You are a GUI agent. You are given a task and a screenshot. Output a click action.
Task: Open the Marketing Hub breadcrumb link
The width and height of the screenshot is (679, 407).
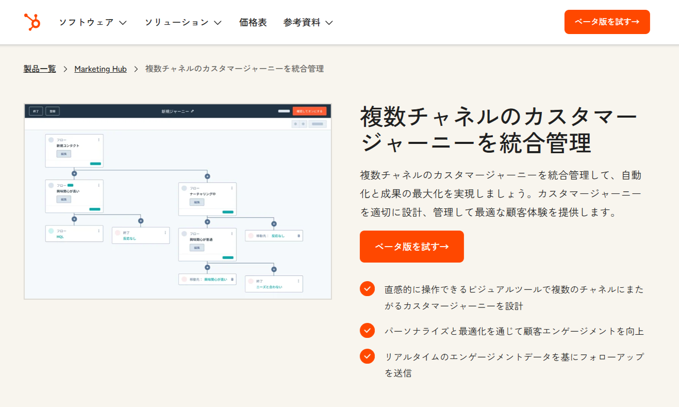101,69
